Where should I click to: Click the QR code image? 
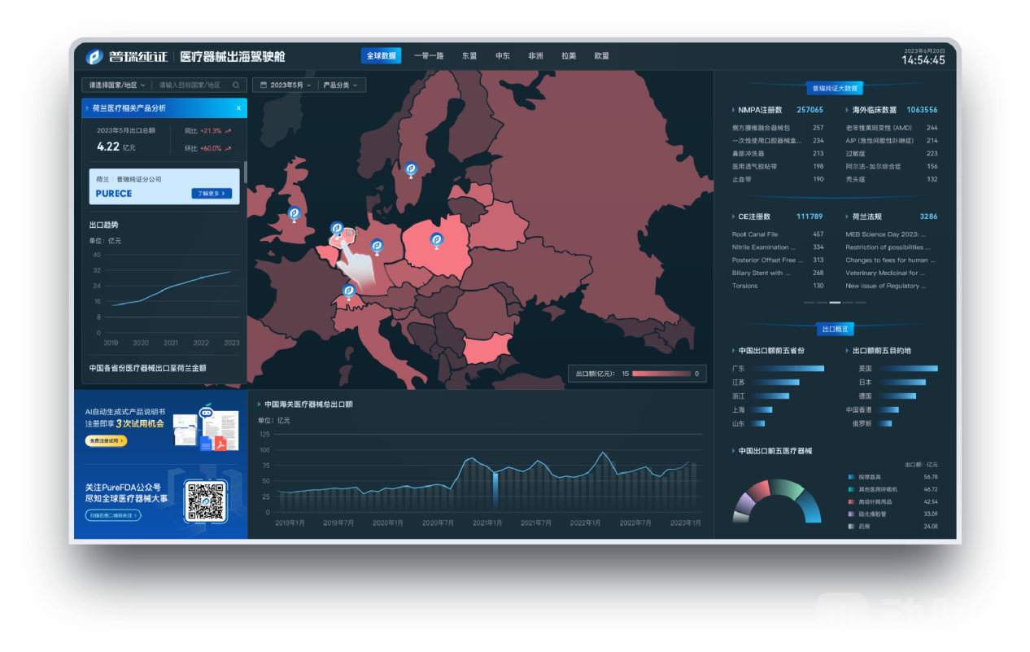[205, 501]
